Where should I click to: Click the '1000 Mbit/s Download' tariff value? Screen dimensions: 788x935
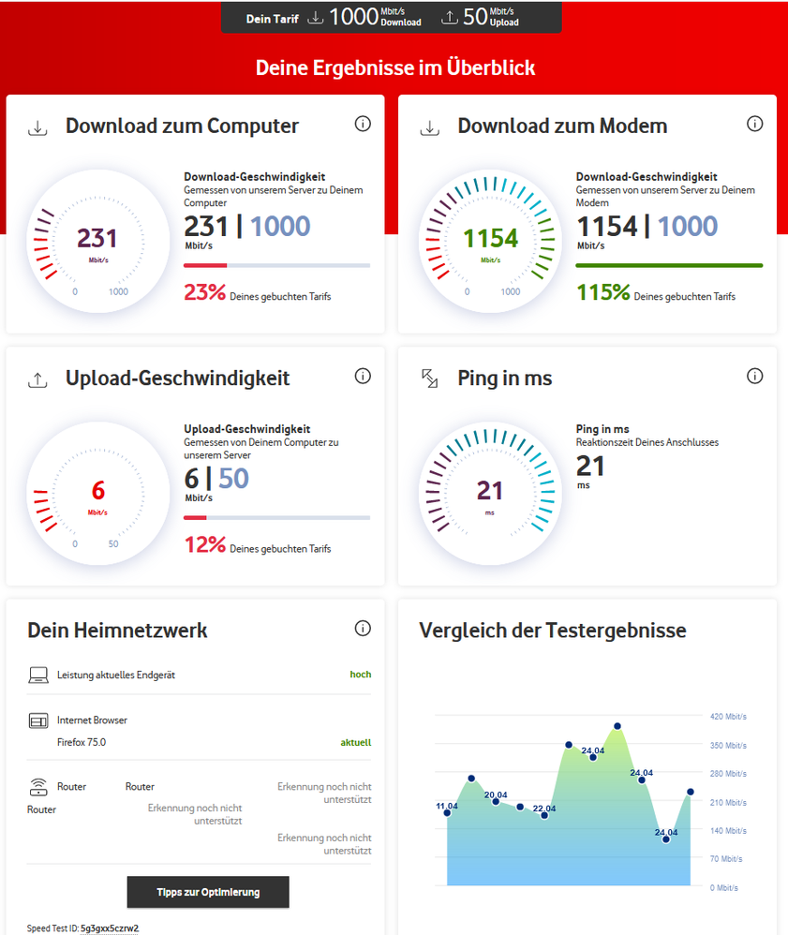(375, 17)
